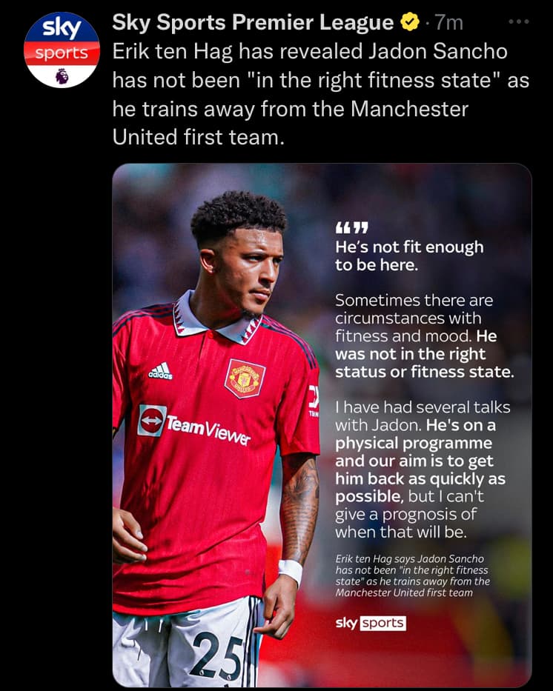
Task: Click the Manchester United crest on the shirt
Action: pyautogui.click(x=245, y=378)
